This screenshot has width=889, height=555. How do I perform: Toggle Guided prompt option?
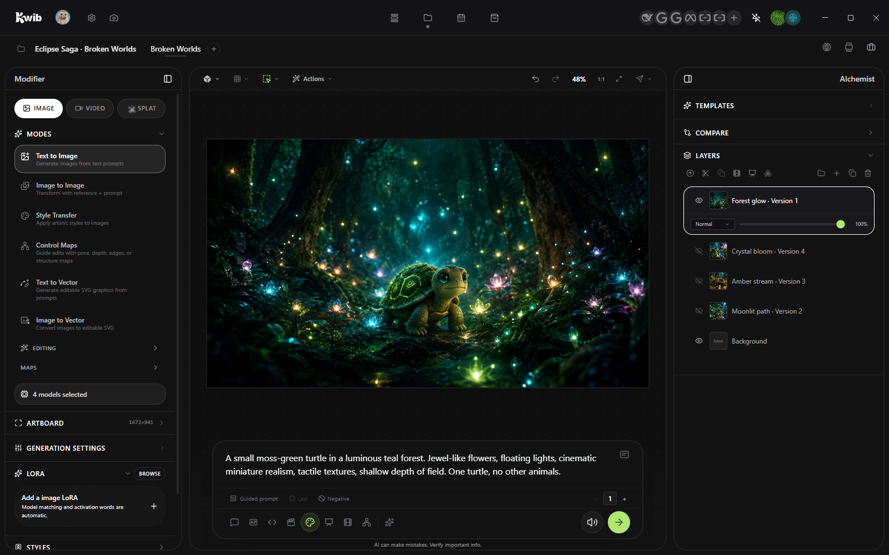coord(254,498)
